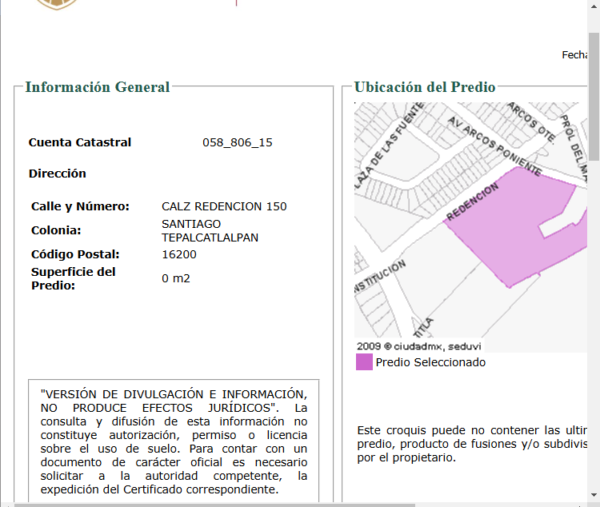This screenshot has width=600, height=507.
Task: Click the horizontal scrollbar thumb at bottom
Action: (x=214, y=505)
